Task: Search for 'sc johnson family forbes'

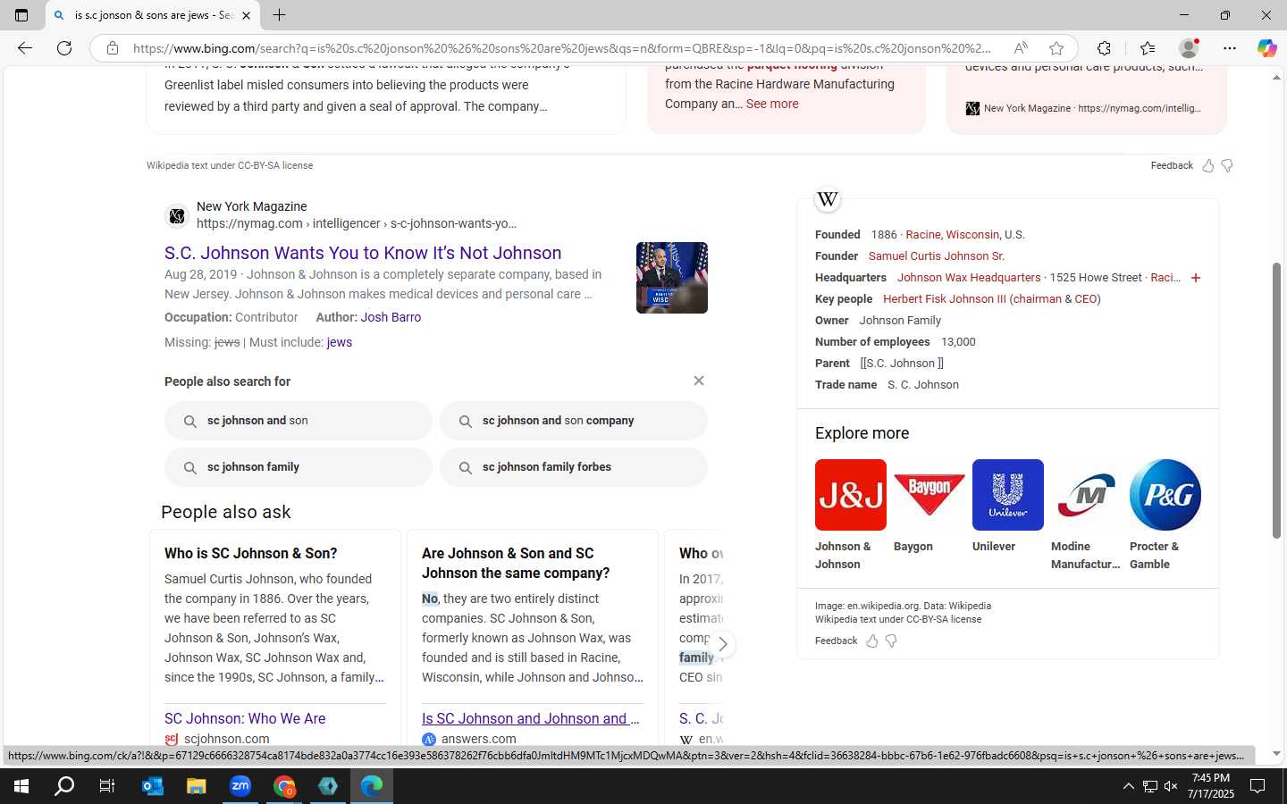Action: (574, 467)
